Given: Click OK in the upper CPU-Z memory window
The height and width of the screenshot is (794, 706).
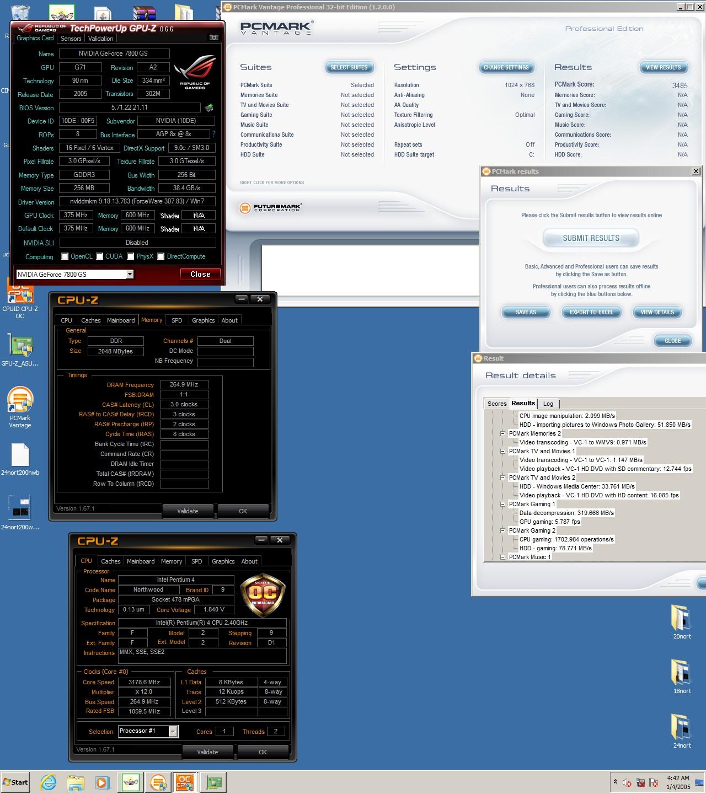Looking at the screenshot, I should pos(243,511).
